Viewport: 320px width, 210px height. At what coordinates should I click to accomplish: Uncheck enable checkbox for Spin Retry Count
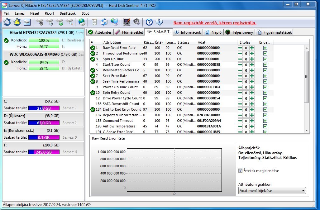point(265,93)
